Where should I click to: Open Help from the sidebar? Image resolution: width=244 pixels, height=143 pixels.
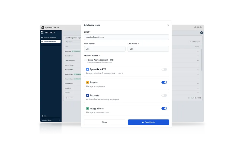[44, 116]
